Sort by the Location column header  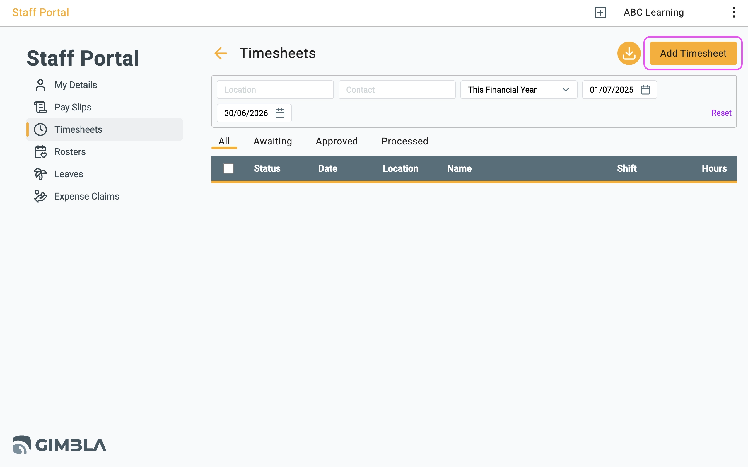pos(400,169)
